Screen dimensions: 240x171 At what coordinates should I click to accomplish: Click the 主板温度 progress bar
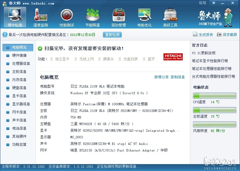pos(214,110)
